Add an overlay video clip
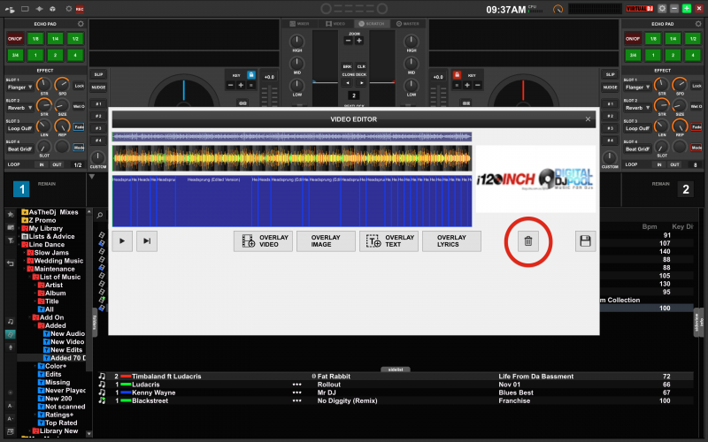Image resolution: width=708 pixels, height=442 pixels. click(x=263, y=240)
